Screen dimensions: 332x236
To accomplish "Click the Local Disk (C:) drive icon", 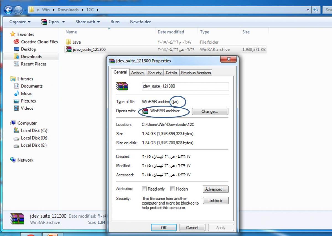I will pos(16,130).
